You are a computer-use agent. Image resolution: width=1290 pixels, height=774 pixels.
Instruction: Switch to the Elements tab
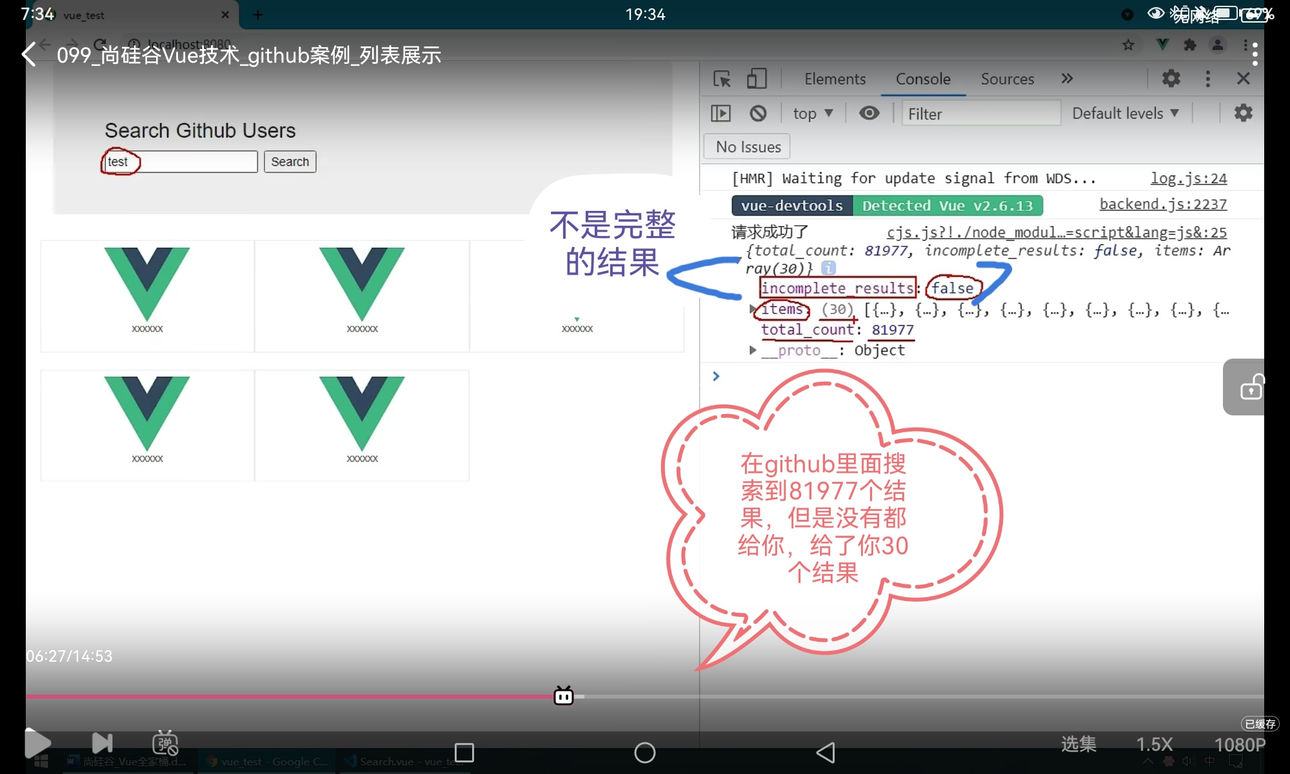[835, 79]
